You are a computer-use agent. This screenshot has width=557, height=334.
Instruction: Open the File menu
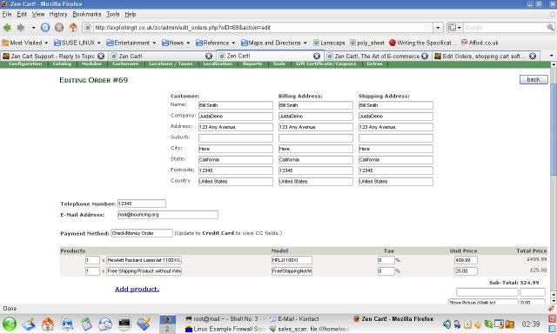coord(7,14)
